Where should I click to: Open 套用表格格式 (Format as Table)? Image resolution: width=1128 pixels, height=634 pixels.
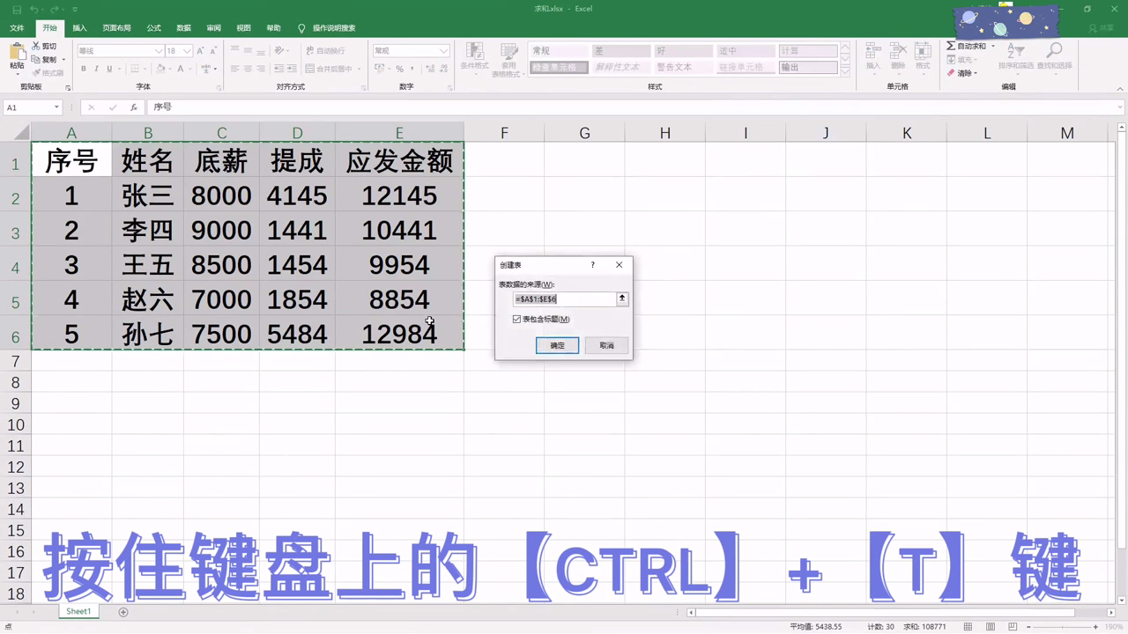pos(508,59)
